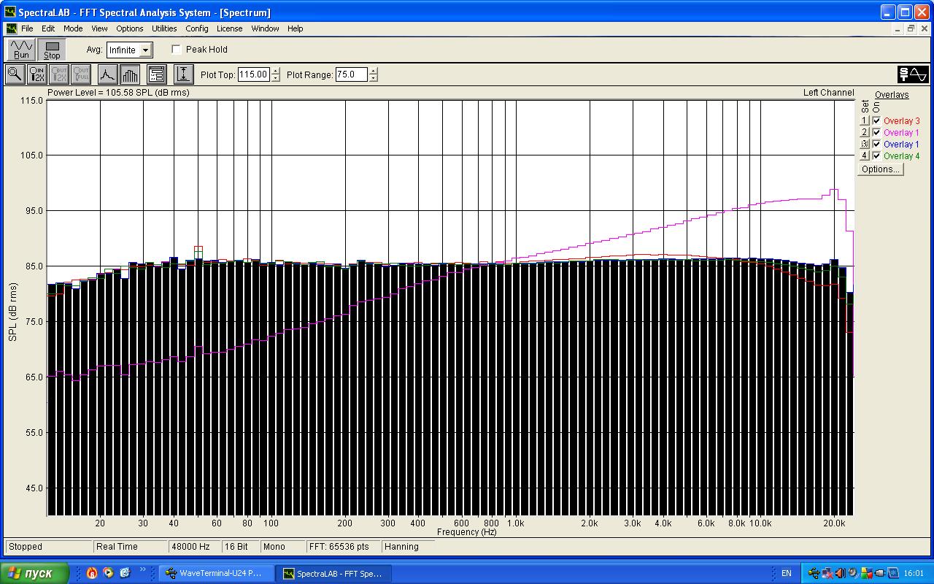
Task: Switch to WaveTerminal-U24 in the taskbar
Action: coord(216,573)
